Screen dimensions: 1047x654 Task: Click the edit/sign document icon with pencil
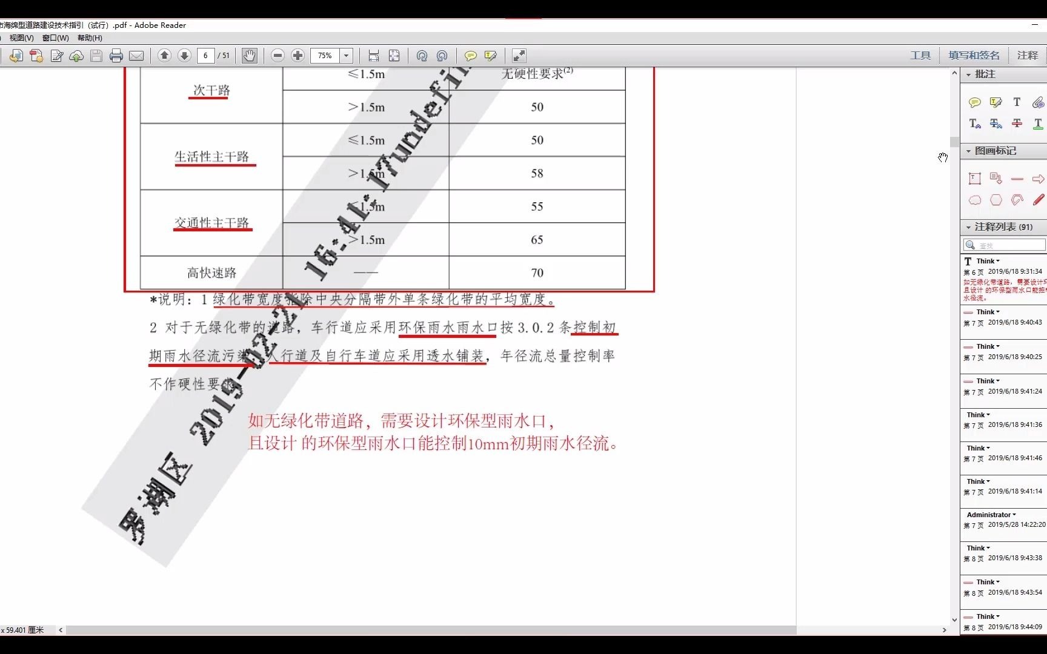pyautogui.click(x=57, y=56)
